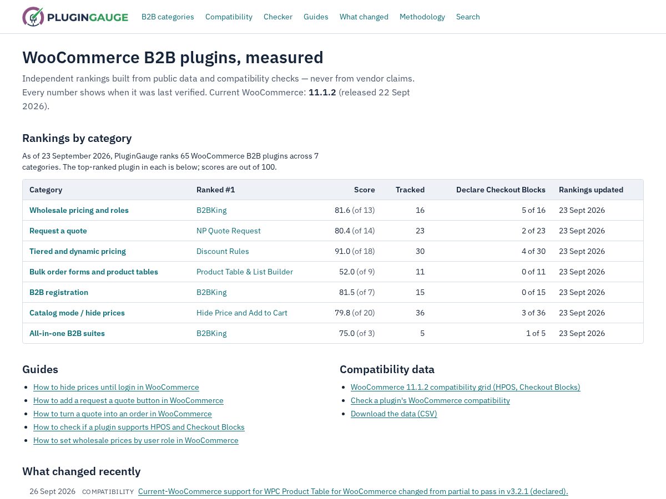The image size is (666, 499).
Task: Click B2BKing in the All-in-one suites row
Action: click(x=211, y=333)
